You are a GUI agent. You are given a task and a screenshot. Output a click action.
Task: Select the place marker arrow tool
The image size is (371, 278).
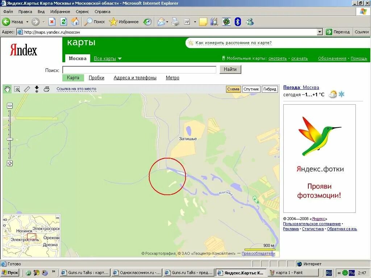click(x=37, y=89)
